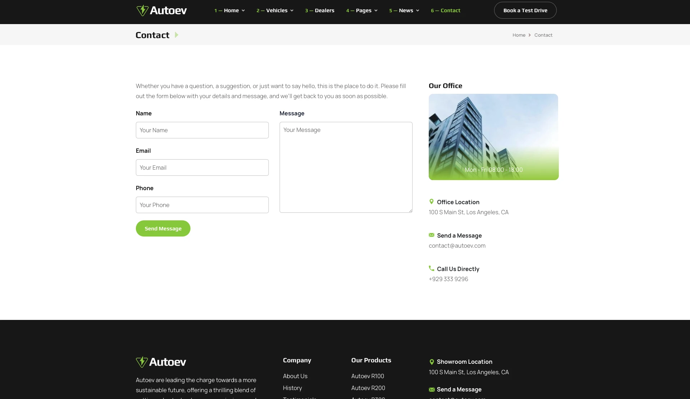
Task: Click into the Your Message textarea
Action: coord(346,167)
